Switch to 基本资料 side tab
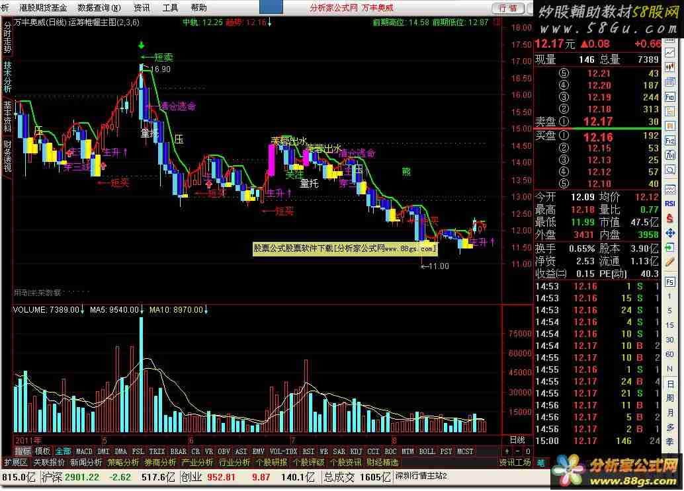684x491 pixels. 7,116
